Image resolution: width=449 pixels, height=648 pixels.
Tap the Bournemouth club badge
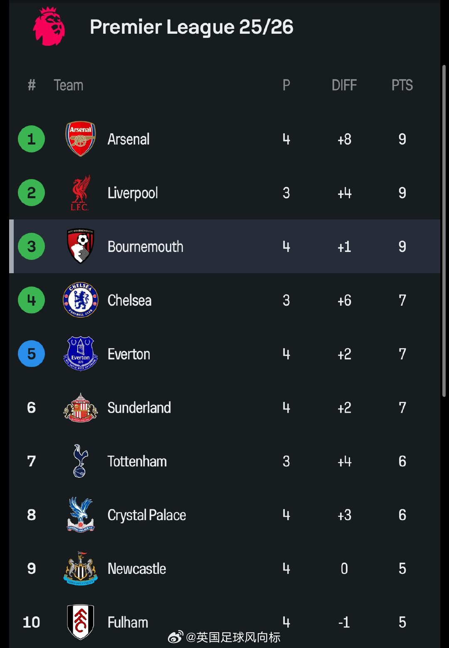(81, 246)
